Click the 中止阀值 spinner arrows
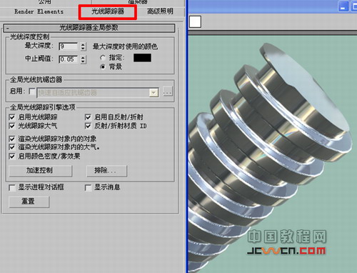357x273 pixels. (x=83, y=59)
